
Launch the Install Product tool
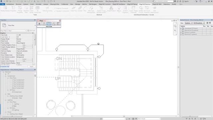[x=111, y=9]
